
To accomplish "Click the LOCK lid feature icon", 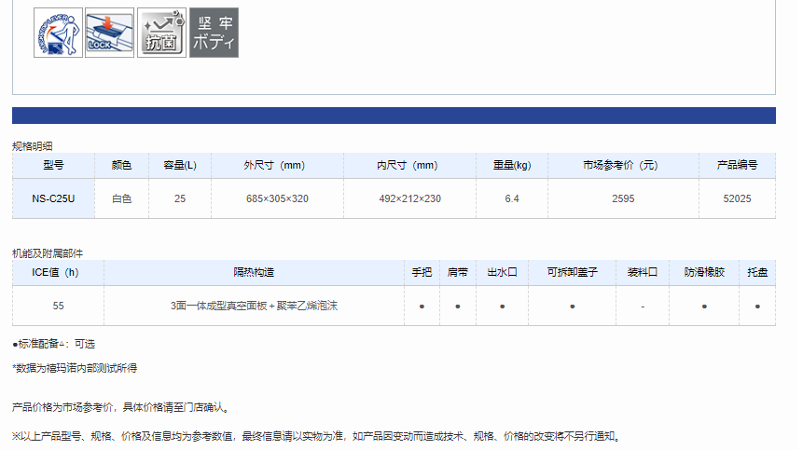I will (110, 33).
